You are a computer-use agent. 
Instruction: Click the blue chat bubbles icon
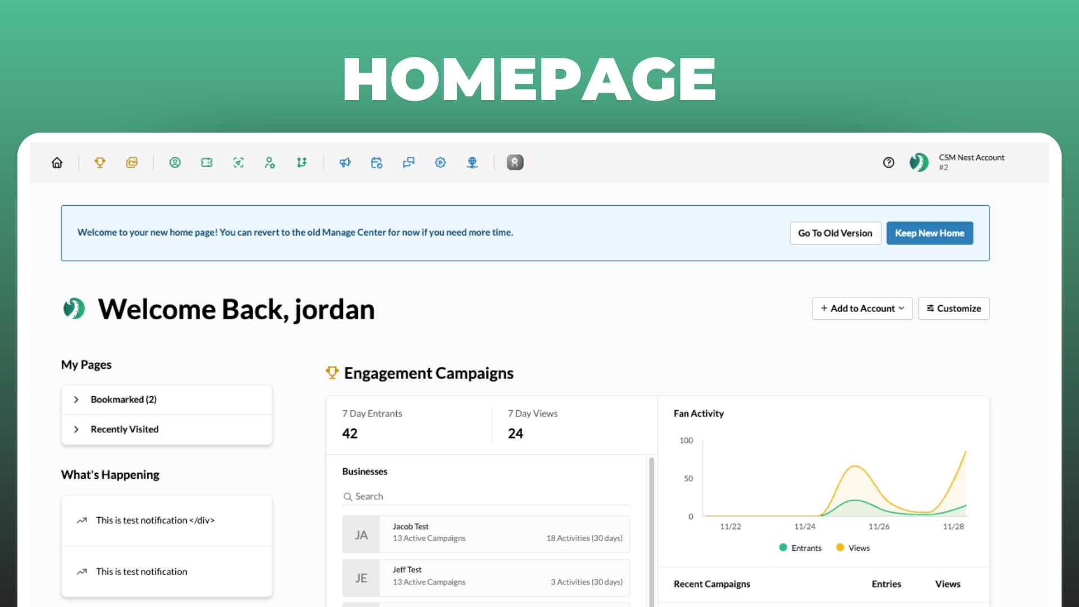[x=409, y=162]
